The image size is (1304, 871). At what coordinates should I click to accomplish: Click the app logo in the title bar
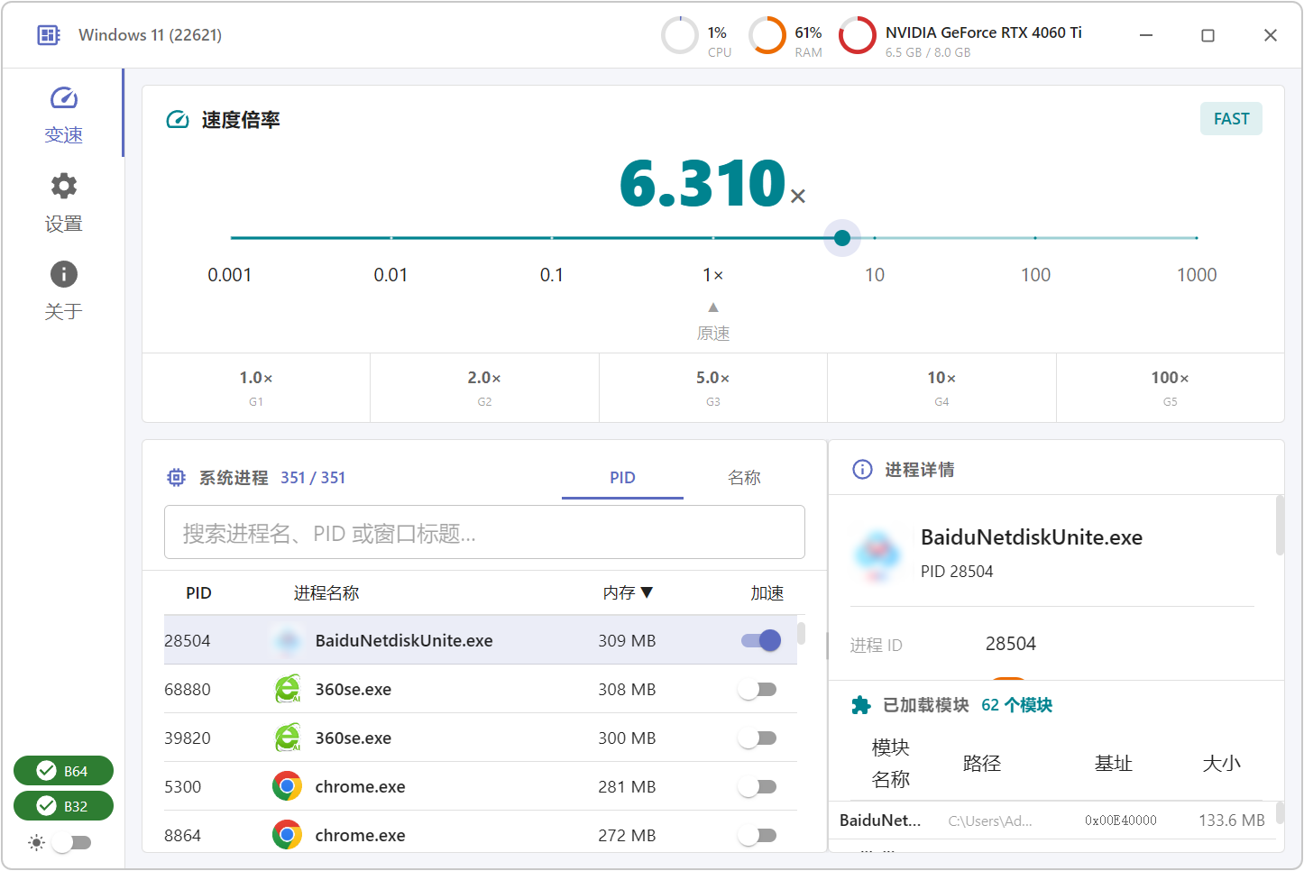tap(48, 35)
